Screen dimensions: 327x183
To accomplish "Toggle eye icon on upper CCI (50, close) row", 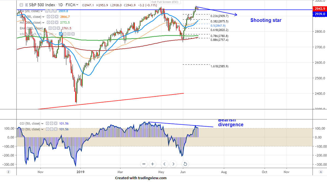I will point(47,124).
